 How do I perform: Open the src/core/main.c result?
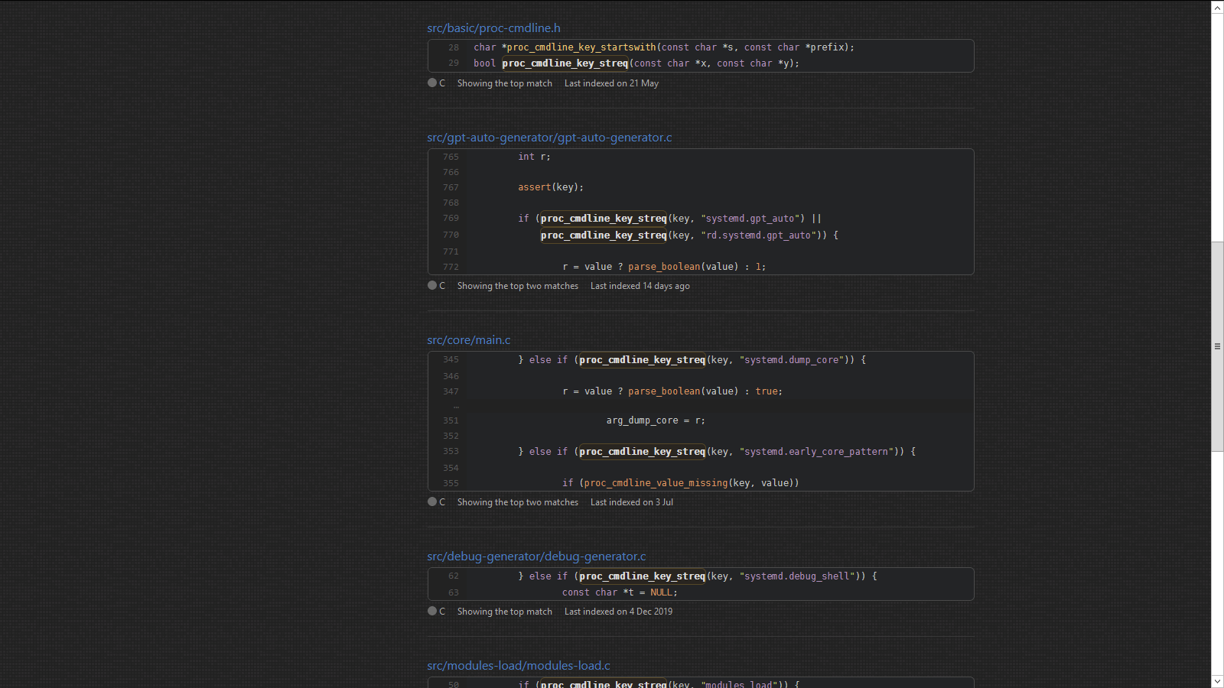coord(468,340)
